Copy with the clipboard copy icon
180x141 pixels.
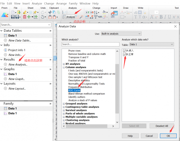(x=54, y=12)
